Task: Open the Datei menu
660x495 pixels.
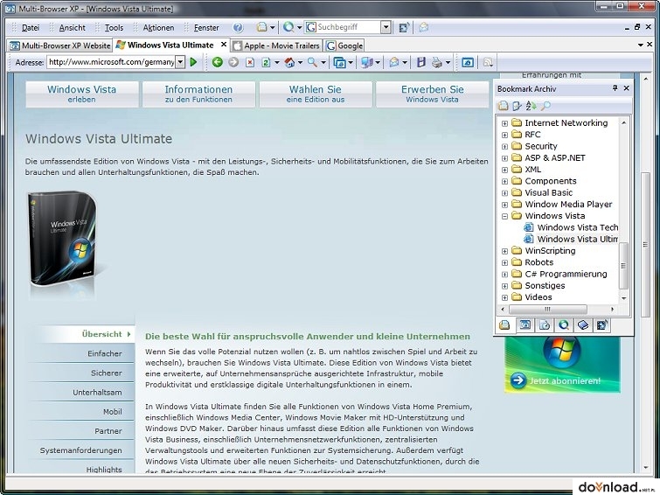Action: [31, 28]
